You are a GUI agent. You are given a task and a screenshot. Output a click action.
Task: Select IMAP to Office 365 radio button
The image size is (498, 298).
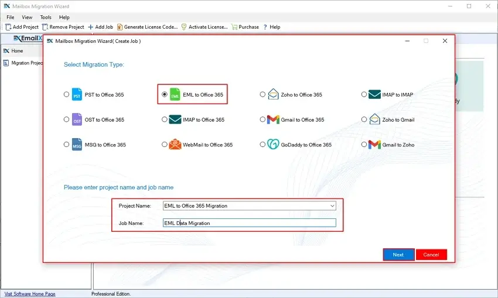(164, 119)
